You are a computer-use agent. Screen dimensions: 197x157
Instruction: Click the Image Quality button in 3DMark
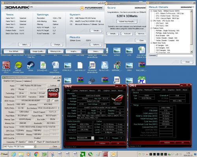(38, 51)
